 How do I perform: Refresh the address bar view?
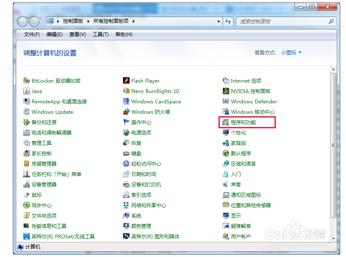pos(228,22)
